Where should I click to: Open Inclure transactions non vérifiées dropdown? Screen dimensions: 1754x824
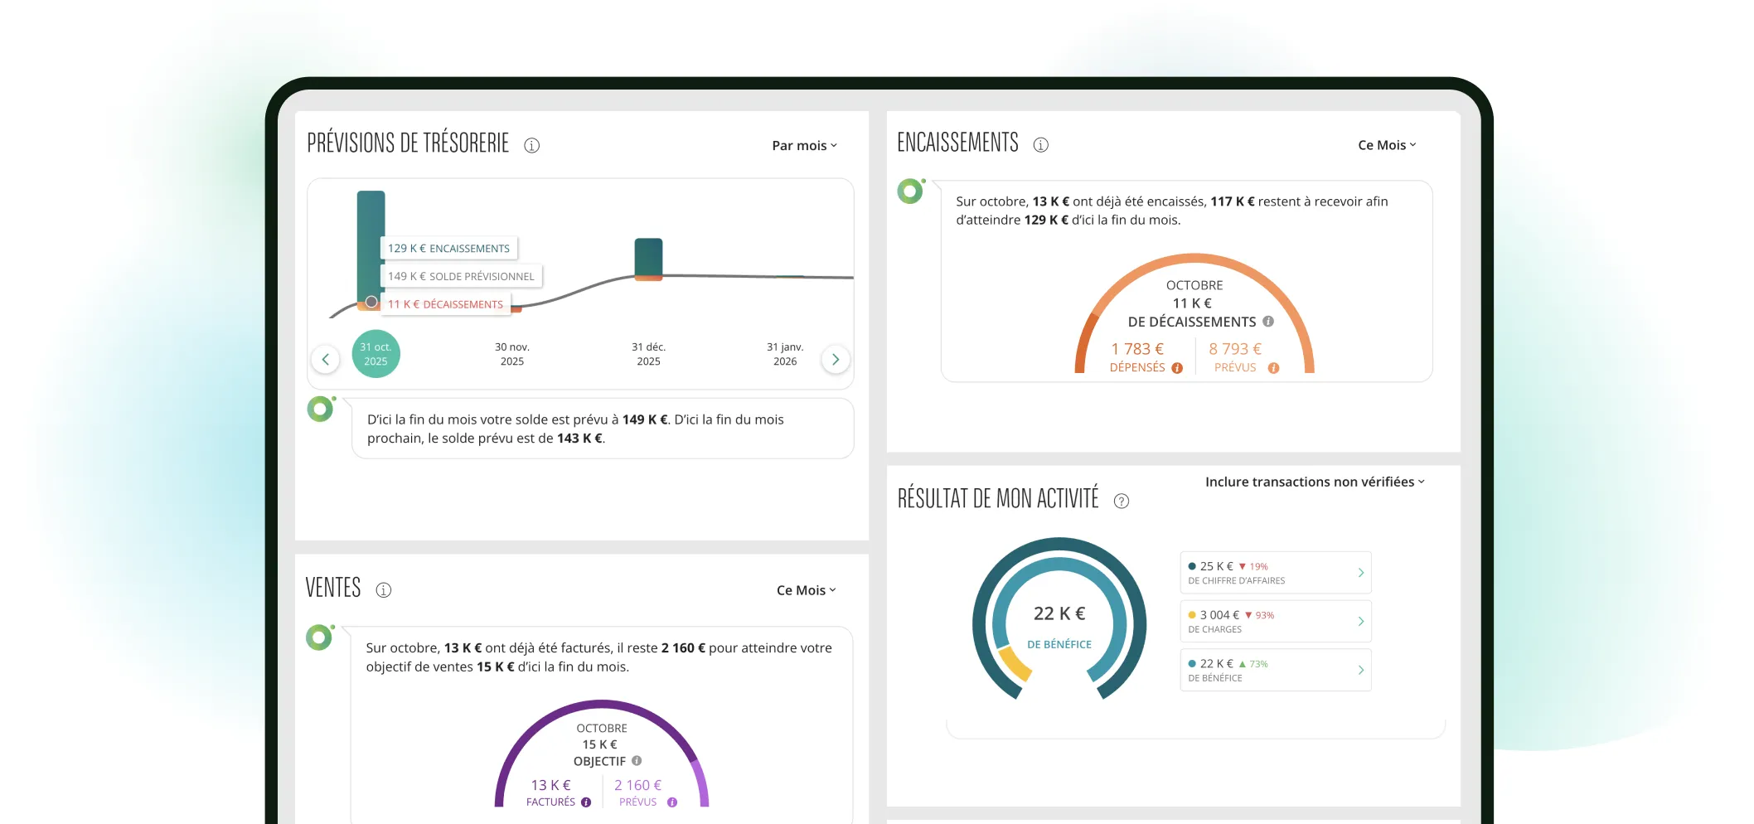click(x=1314, y=482)
